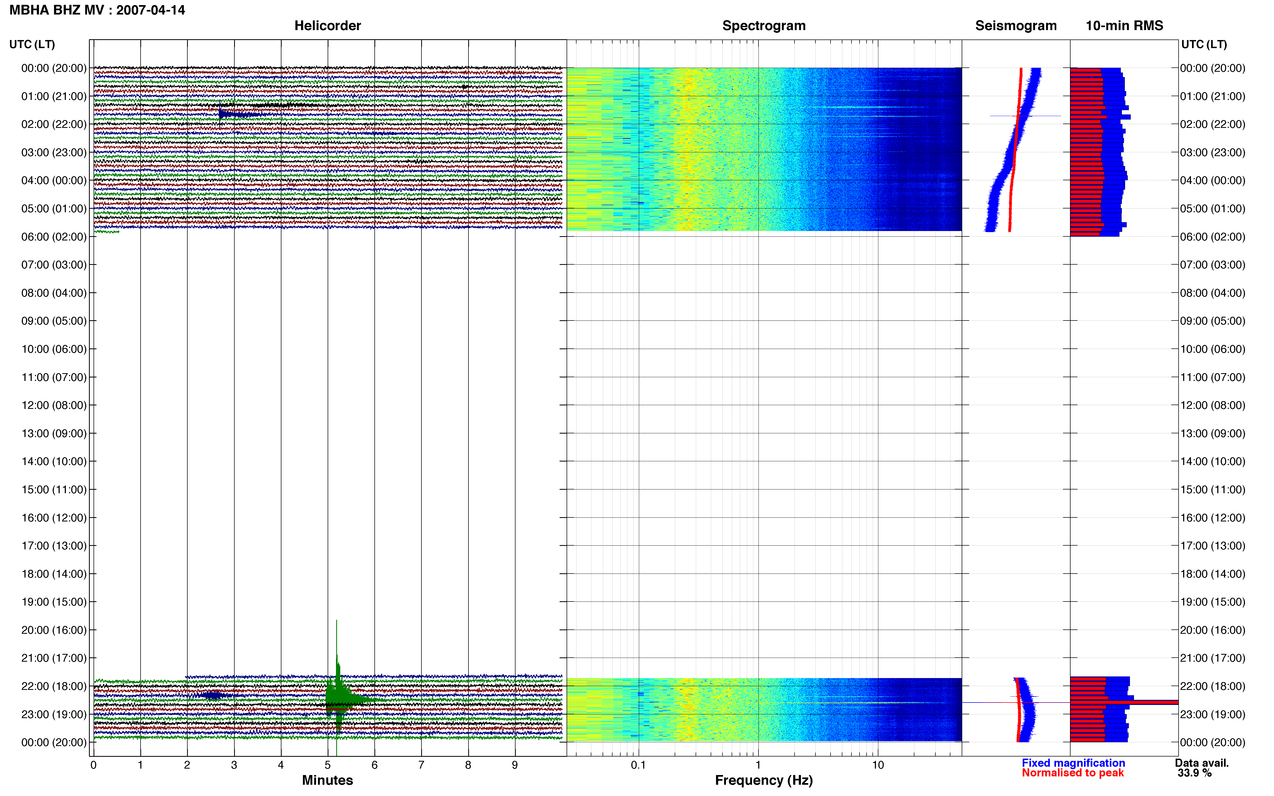1274x796 pixels.
Task: Click '18:00 (14:00)' on the left time axis
Action: point(54,574)
